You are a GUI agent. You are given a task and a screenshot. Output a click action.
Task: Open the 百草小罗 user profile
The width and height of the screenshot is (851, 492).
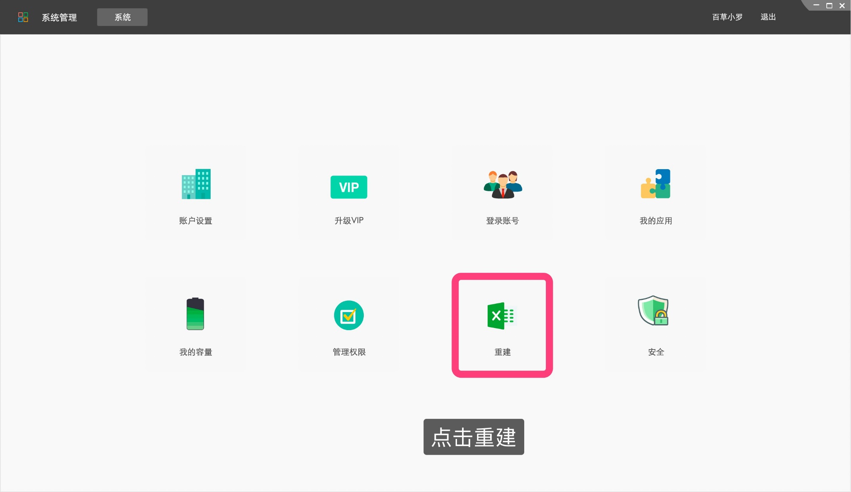tap(727, 17)
